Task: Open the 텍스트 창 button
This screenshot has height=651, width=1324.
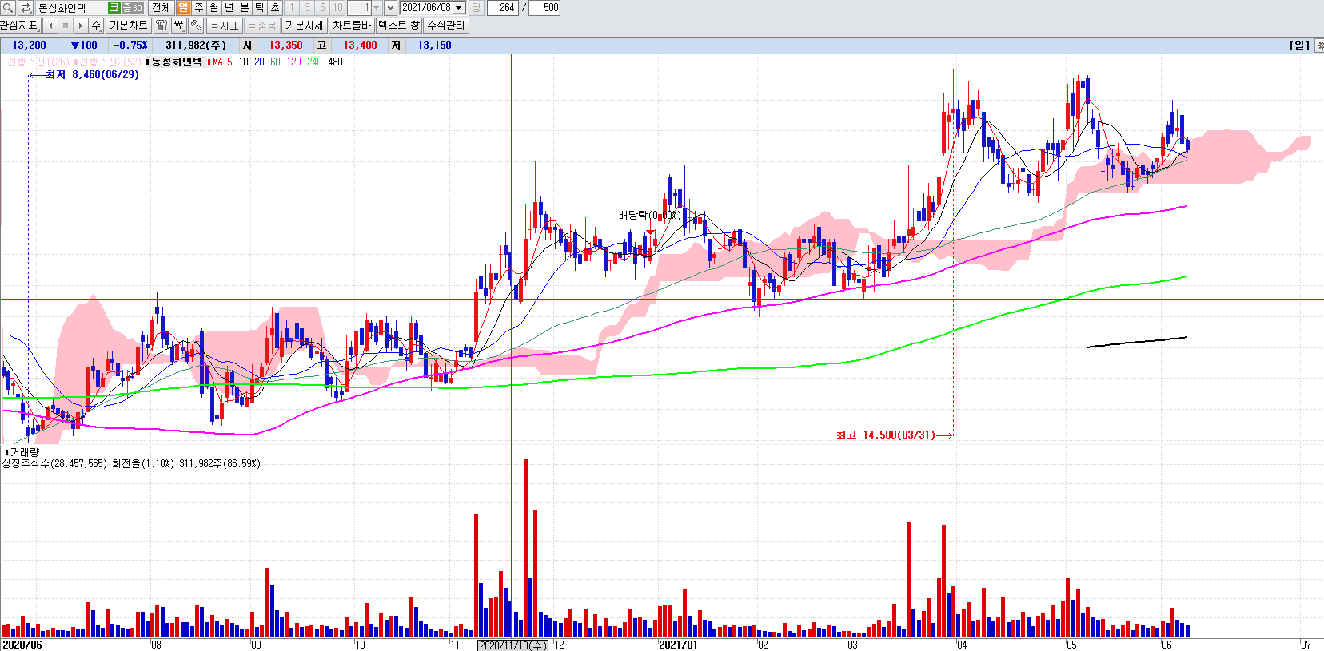Action: pos(398,26)
